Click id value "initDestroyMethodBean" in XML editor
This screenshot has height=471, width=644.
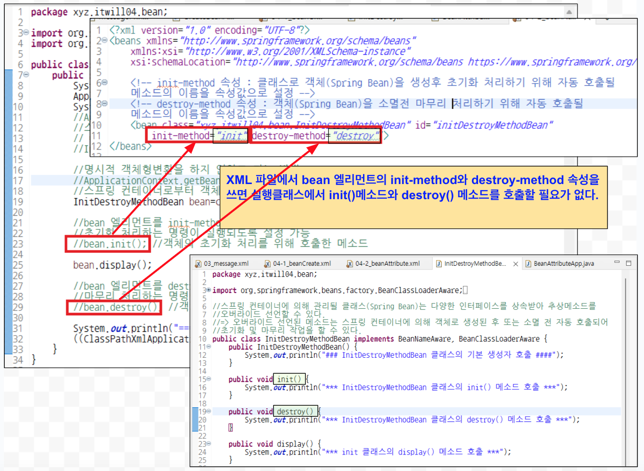click(493, 125)
